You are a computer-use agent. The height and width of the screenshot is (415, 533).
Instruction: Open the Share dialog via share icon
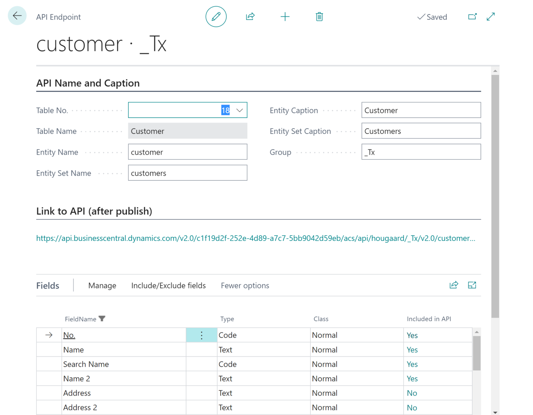(x=250, y=16)
